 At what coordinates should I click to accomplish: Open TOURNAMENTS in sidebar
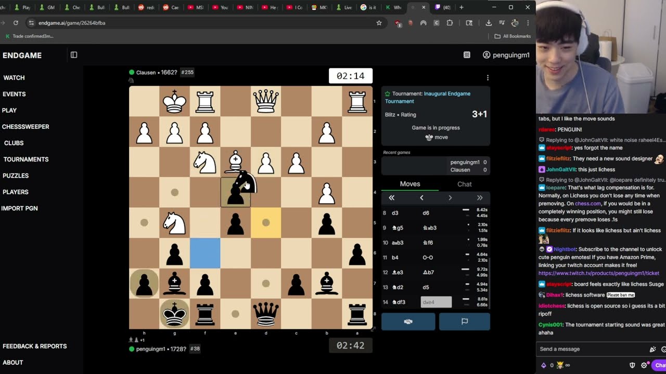[x=26, y=159]
